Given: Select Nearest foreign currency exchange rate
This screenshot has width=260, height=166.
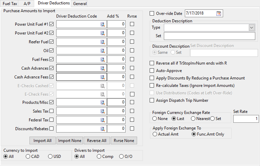Looking at the screenshot, I should 193,119.
